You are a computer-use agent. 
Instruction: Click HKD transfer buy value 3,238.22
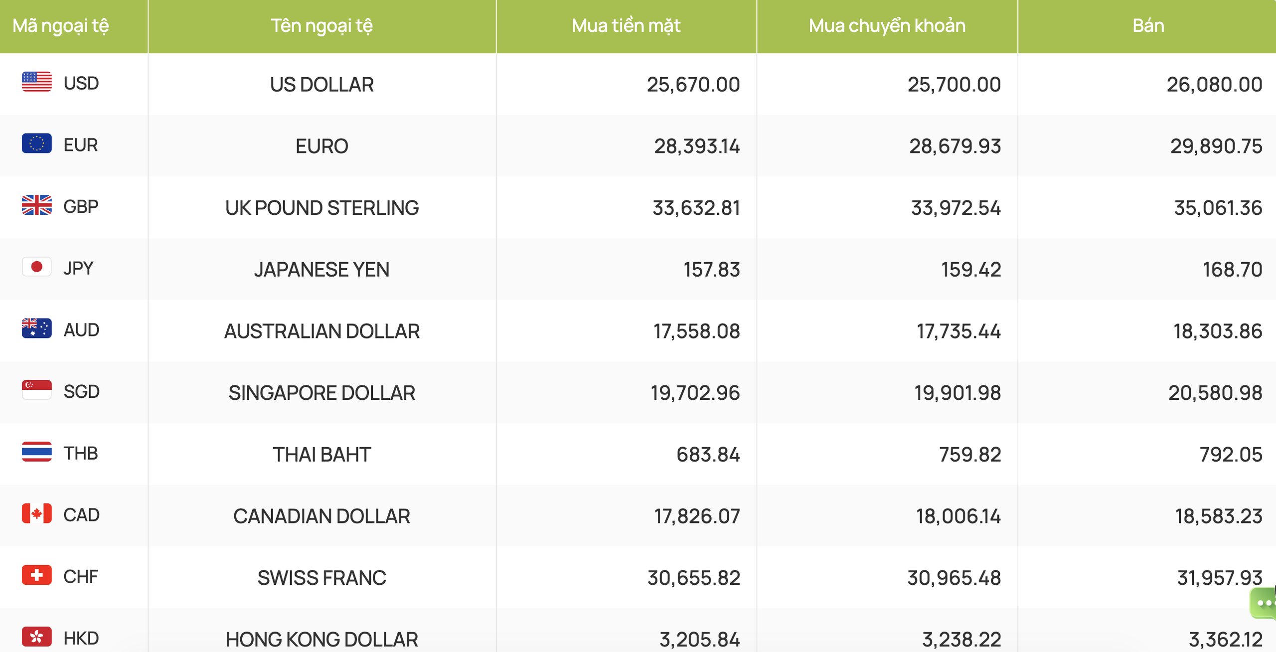[961, 640]
